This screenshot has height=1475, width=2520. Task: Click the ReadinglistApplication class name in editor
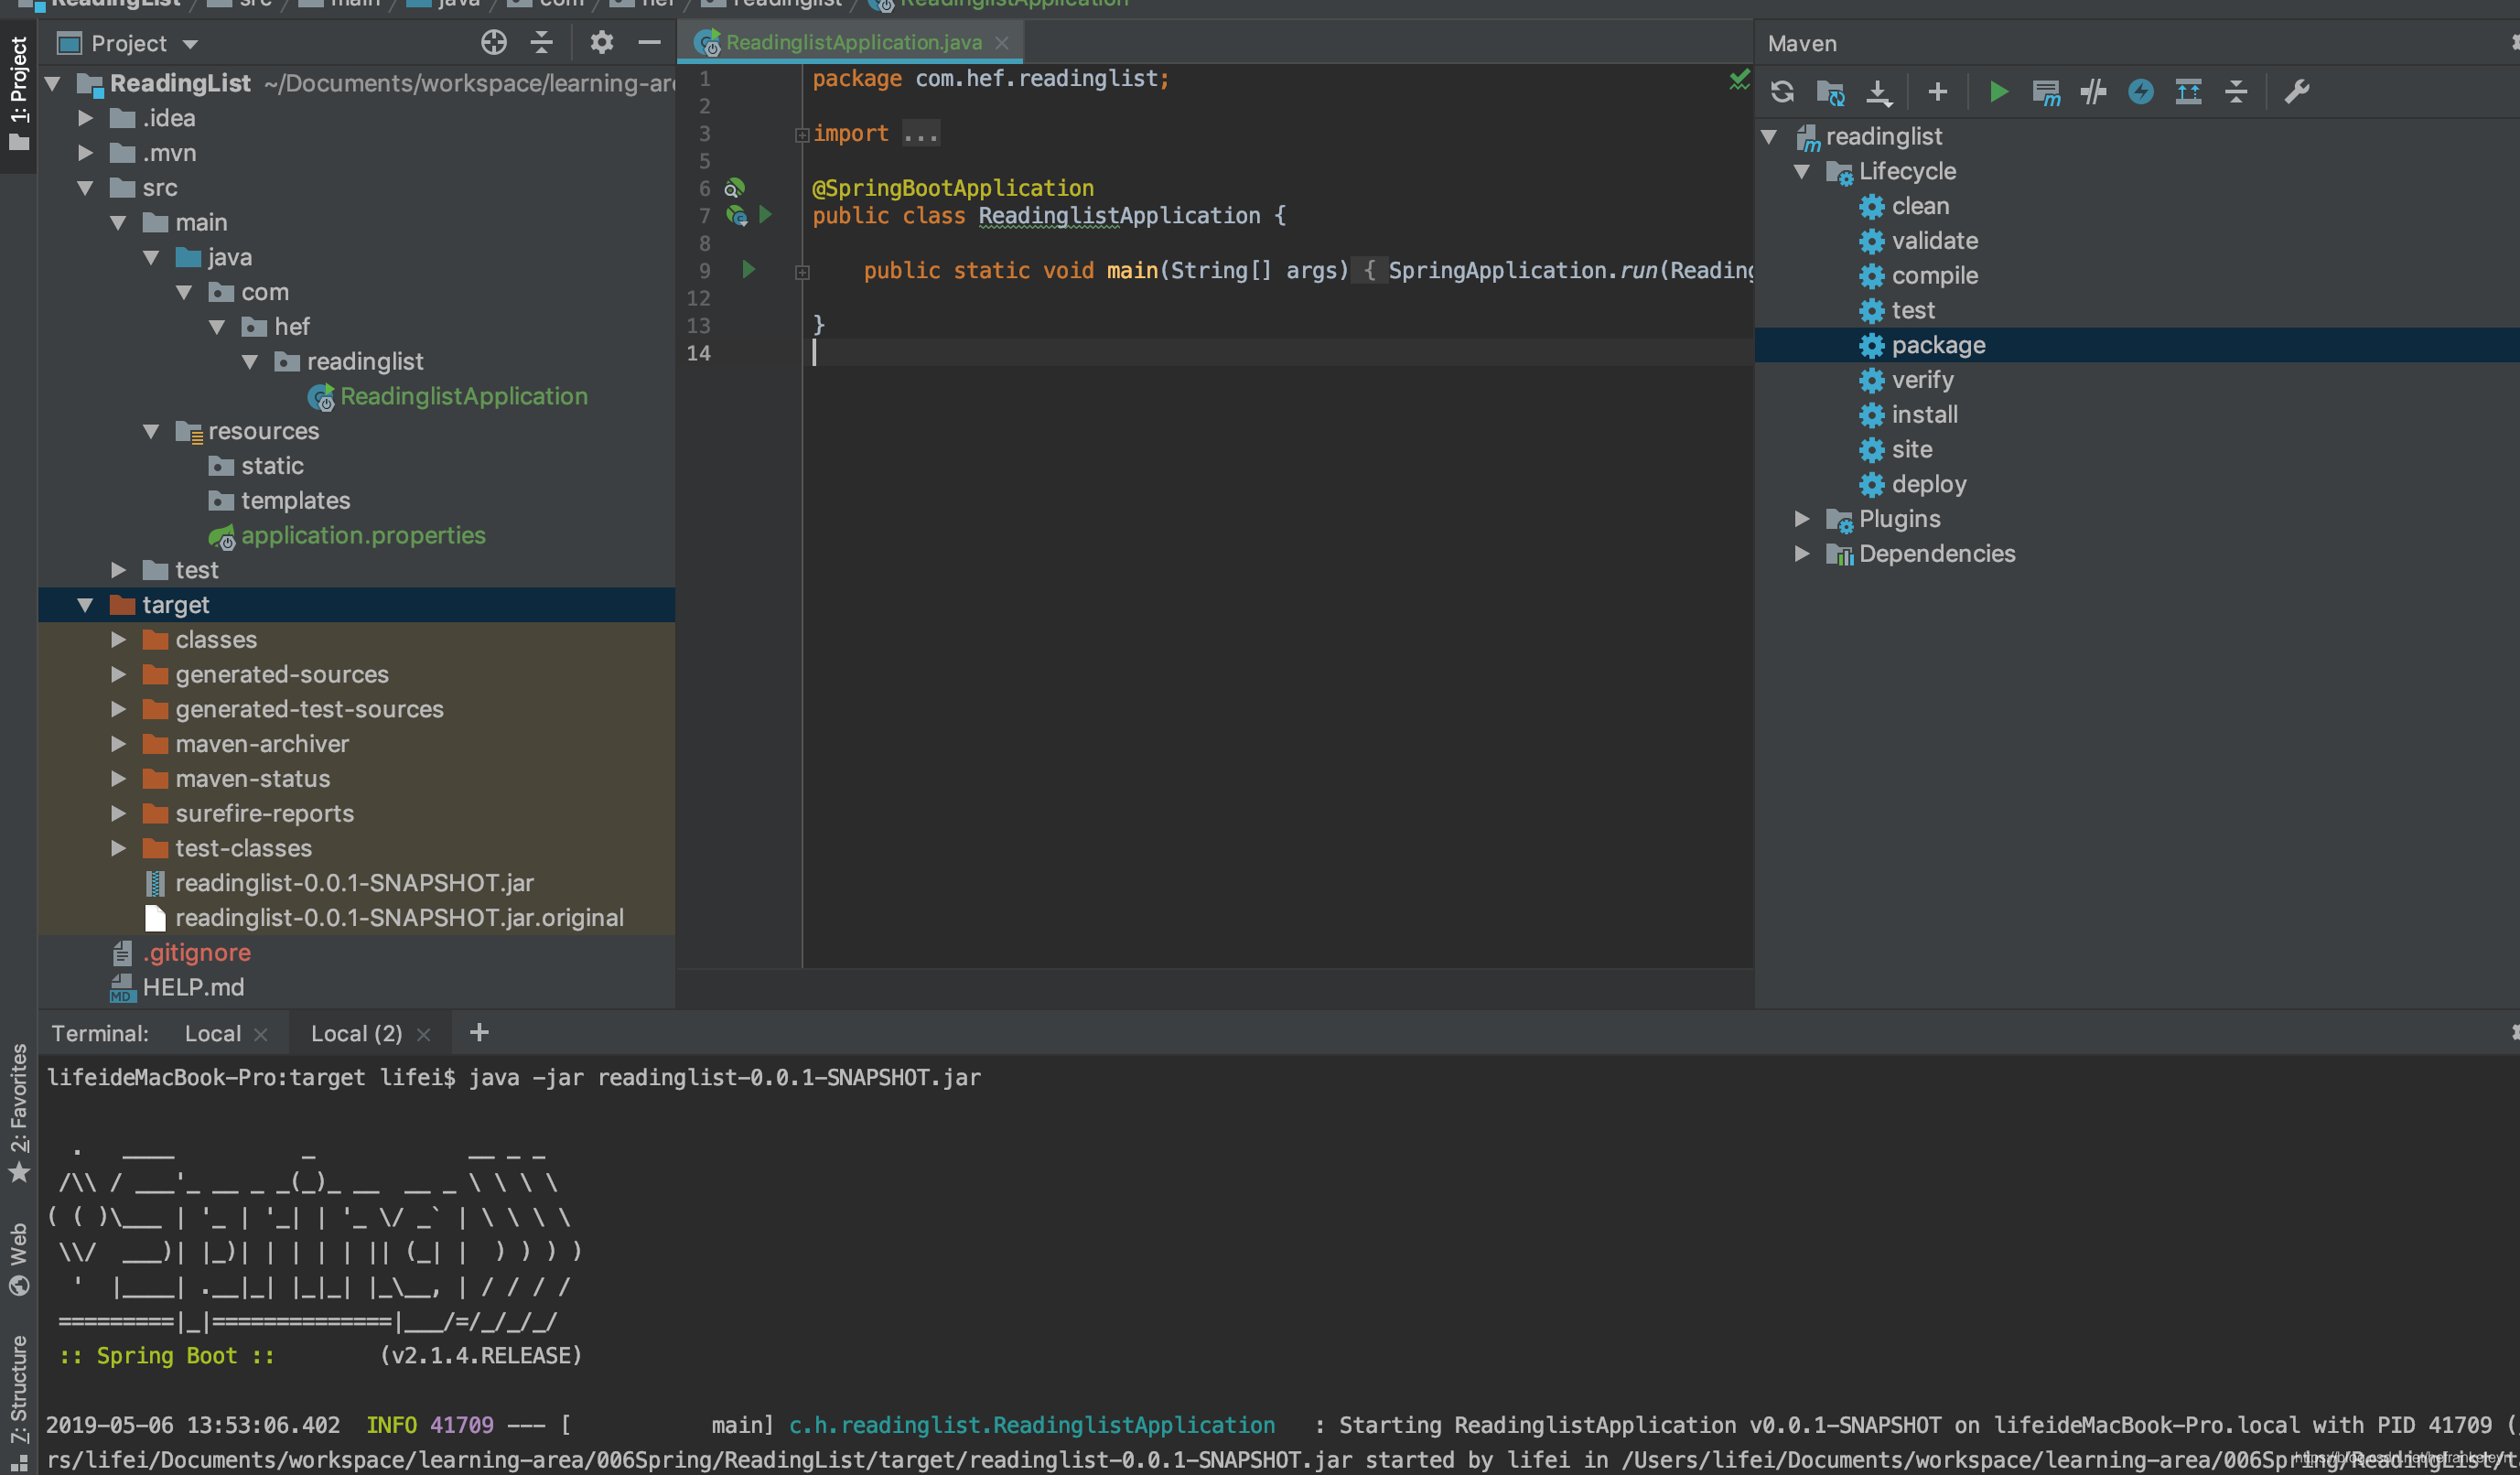[x=1119, y=216]
